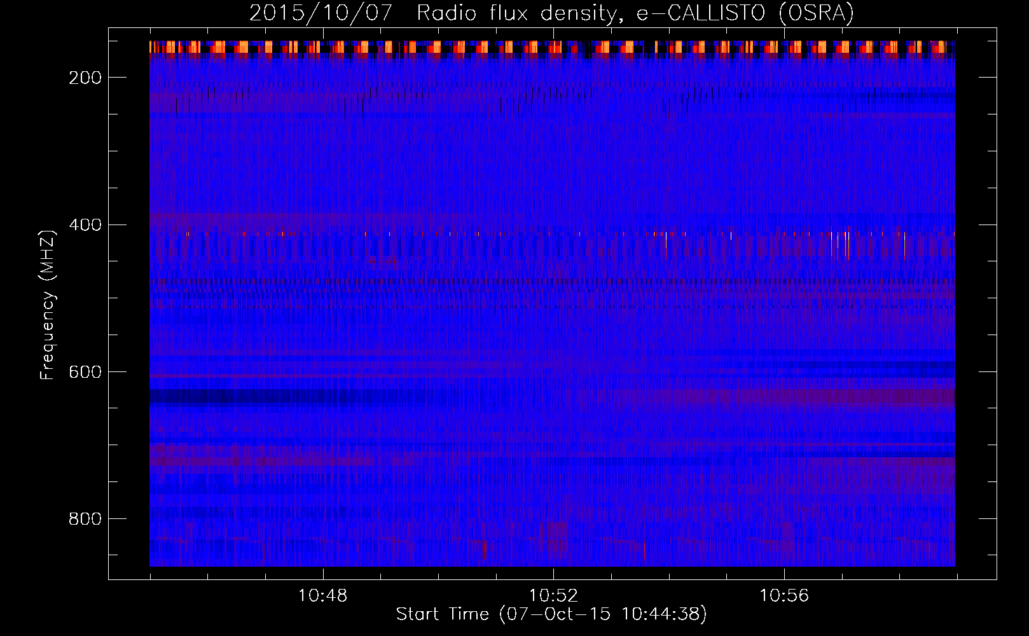1029x636 pixels.
Task: Click the 800 frequency tick label
Action: point(85,519)
